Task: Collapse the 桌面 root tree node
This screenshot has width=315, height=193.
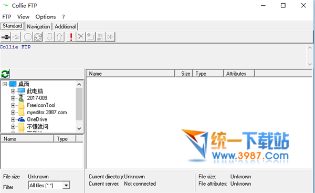Action: (x=5, y=84)
